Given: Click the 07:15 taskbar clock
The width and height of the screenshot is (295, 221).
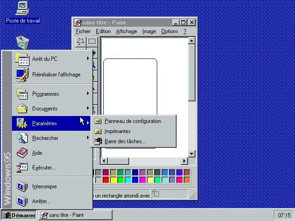Looking at the screenshot, I should click(x=284, y=215).
